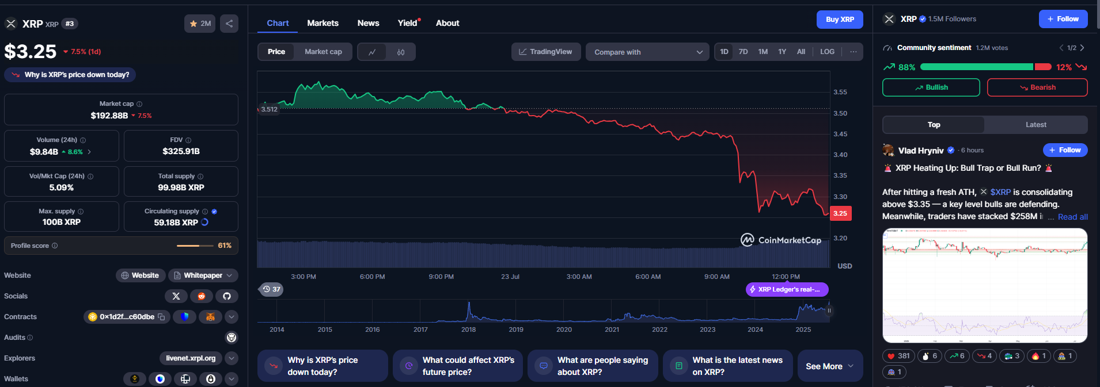Expand more explorers chevron
Image resolution: width=1100 pixels, height=387 pixels.
tap(232, 358)
